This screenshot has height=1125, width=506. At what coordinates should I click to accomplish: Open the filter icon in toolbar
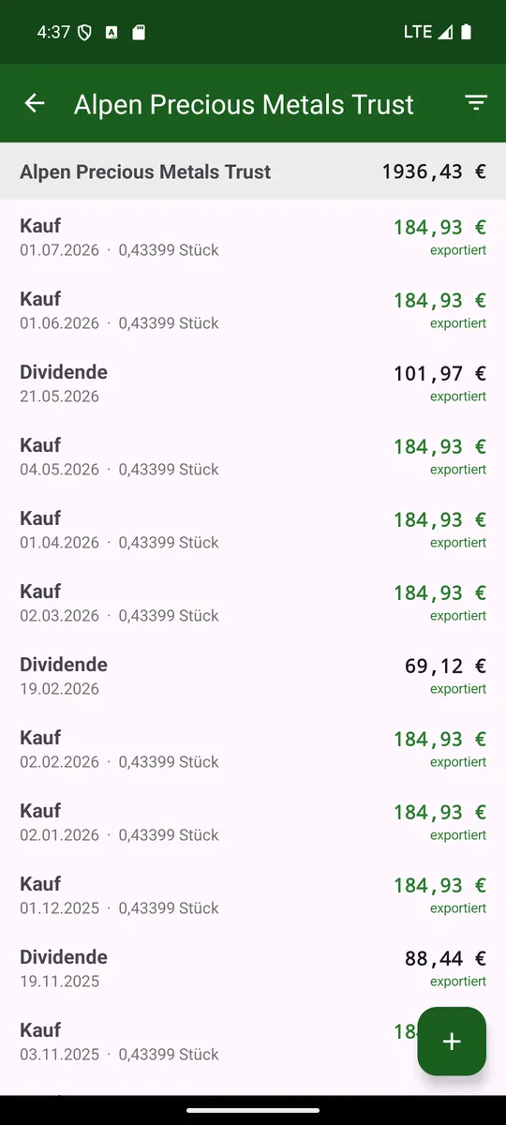coord(476,103)
